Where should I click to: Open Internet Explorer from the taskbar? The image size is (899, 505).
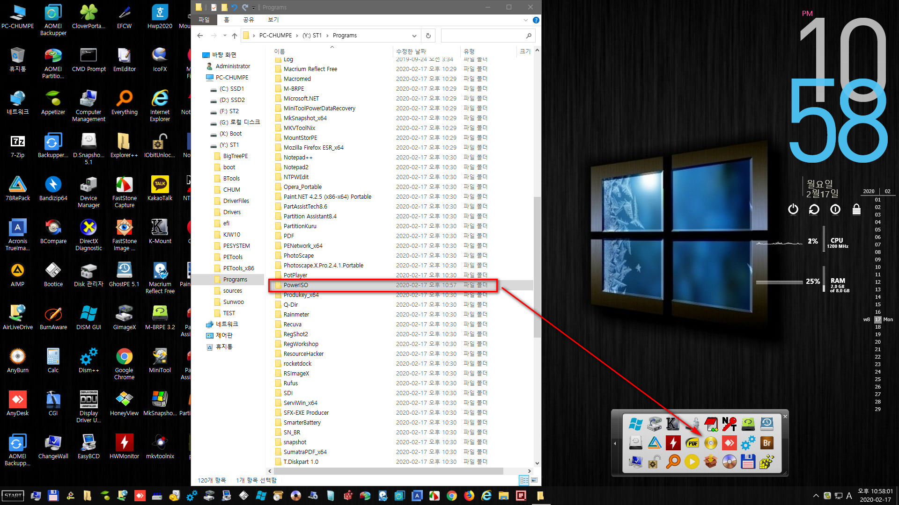click(x=486, y=496)
